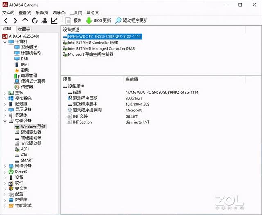Open user management silhouette icon
Viewport: 262px width, 215px height.
pos(45,21)
